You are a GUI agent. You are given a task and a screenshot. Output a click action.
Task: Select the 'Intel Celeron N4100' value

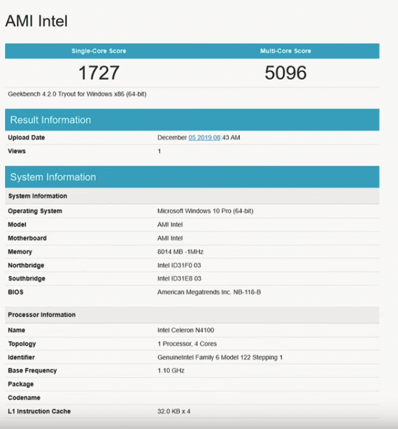click(186, 330)
